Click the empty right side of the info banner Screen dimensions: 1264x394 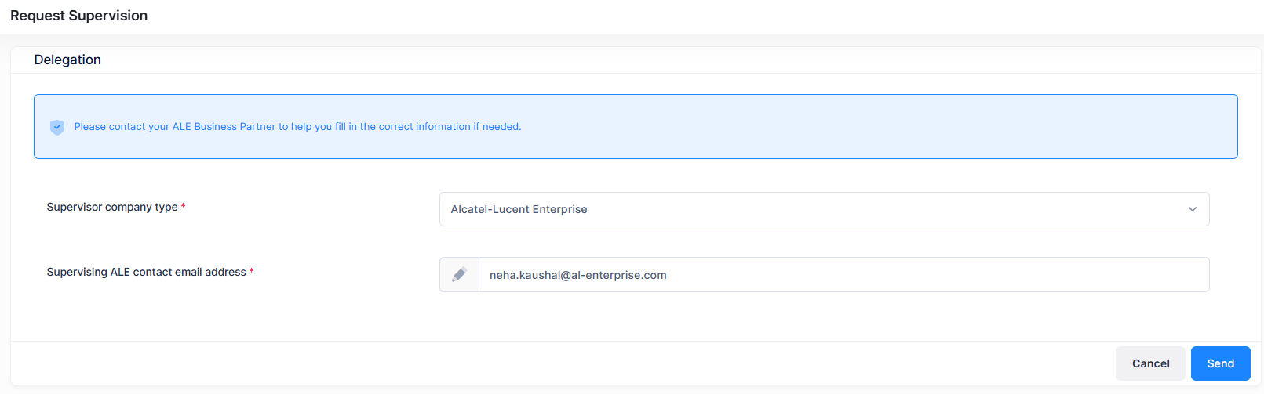942,127
